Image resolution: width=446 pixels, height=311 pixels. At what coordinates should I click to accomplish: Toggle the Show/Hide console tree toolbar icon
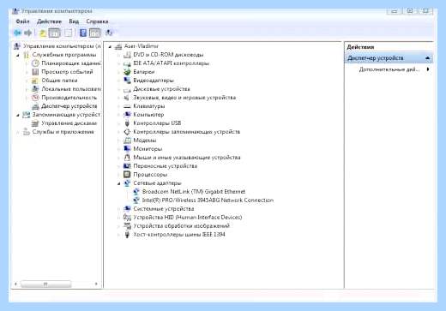click(x=54, y=33)
